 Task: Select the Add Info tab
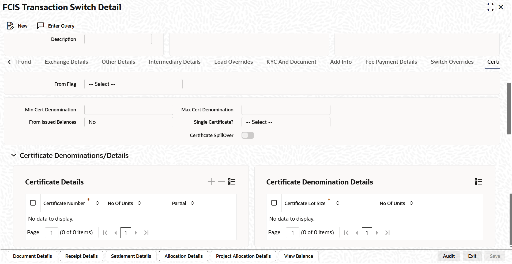tap(341, 62)
